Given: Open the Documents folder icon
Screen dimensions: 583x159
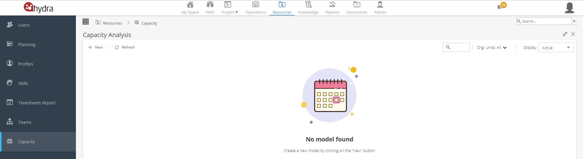Looking at the screenshot, I should tap(357, 5).
